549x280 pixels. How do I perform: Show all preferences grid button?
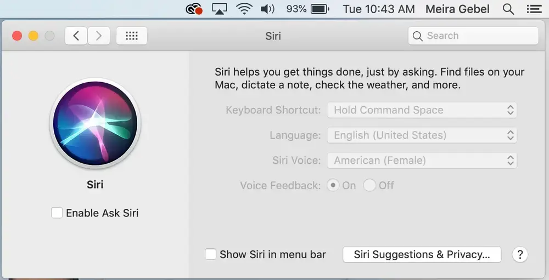point(132,36)
